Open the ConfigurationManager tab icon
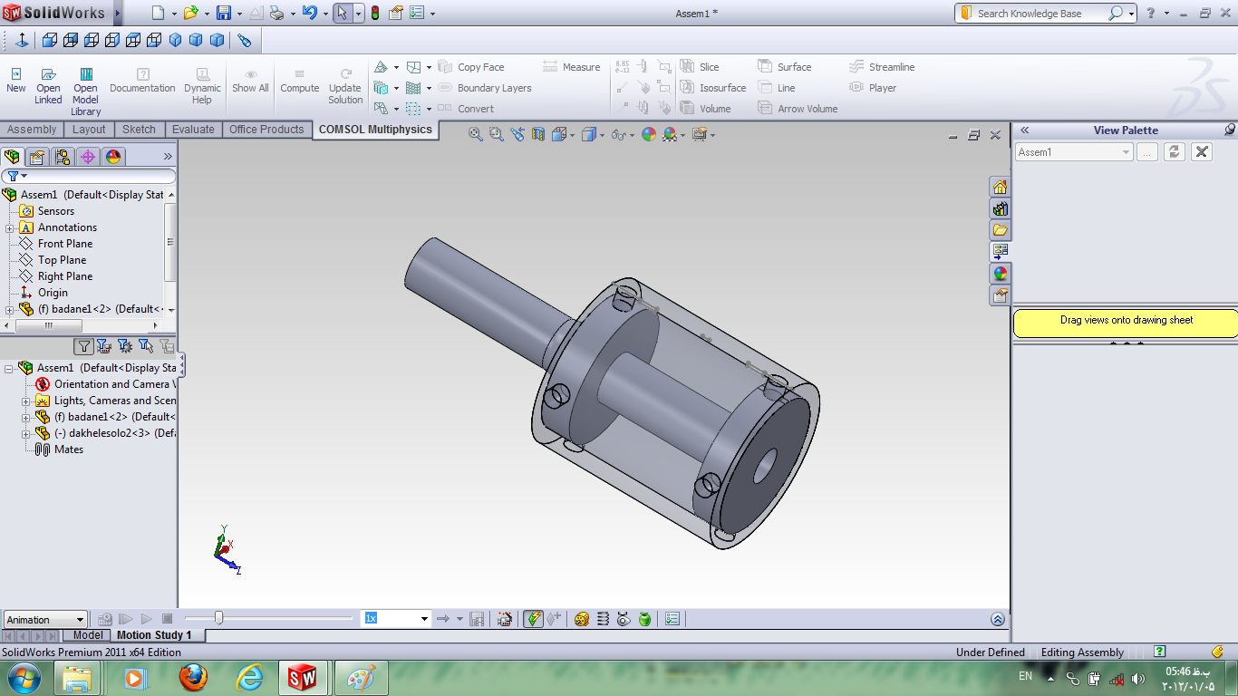1238x696 pixels. coord(63,157)
